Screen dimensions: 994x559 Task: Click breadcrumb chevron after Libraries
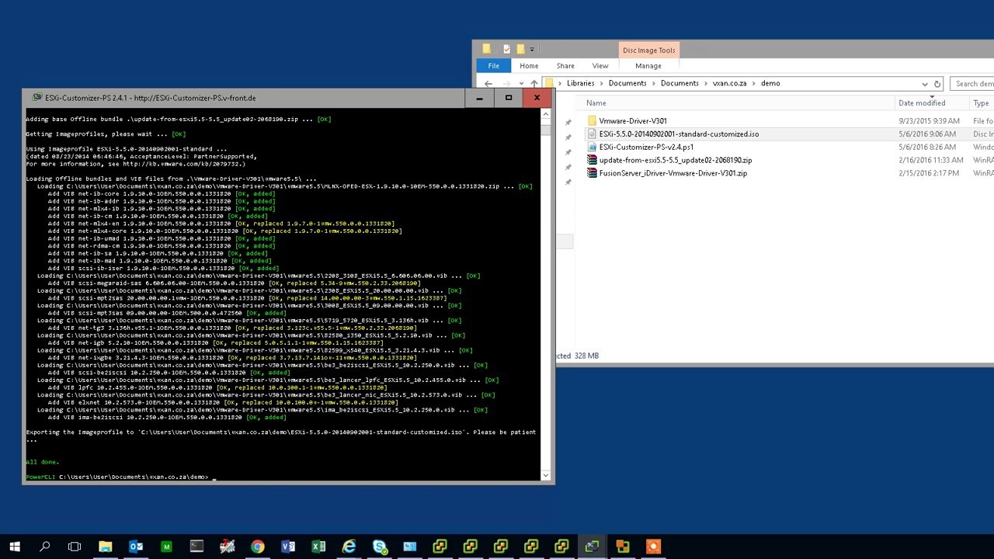pos(601,84)
